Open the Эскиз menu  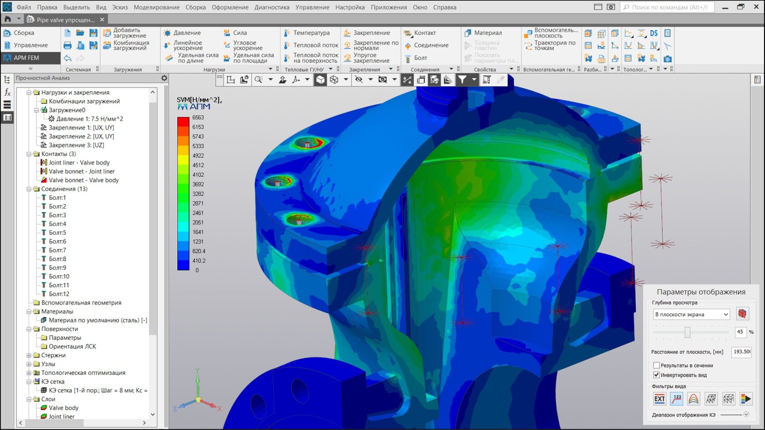pyautogui.click(x=120, y=7)
